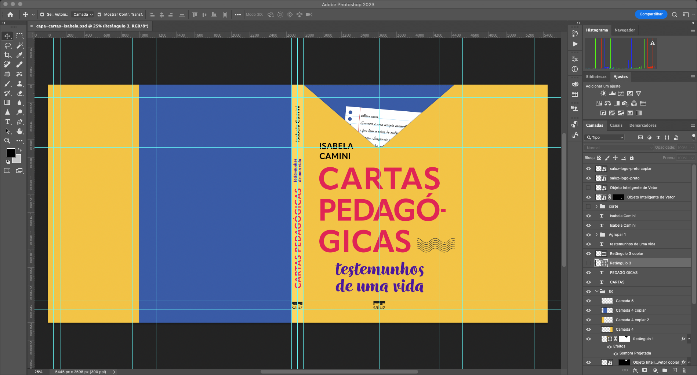Expand the Agrupar 1 layer group
Screen dimensions: 697x375
(x=596, y=235)
